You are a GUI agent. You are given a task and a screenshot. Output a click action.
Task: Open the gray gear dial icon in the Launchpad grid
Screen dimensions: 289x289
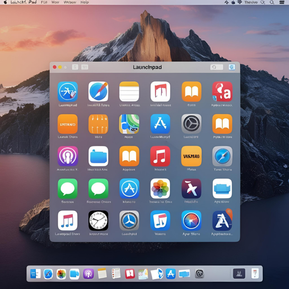coord(191,124)
